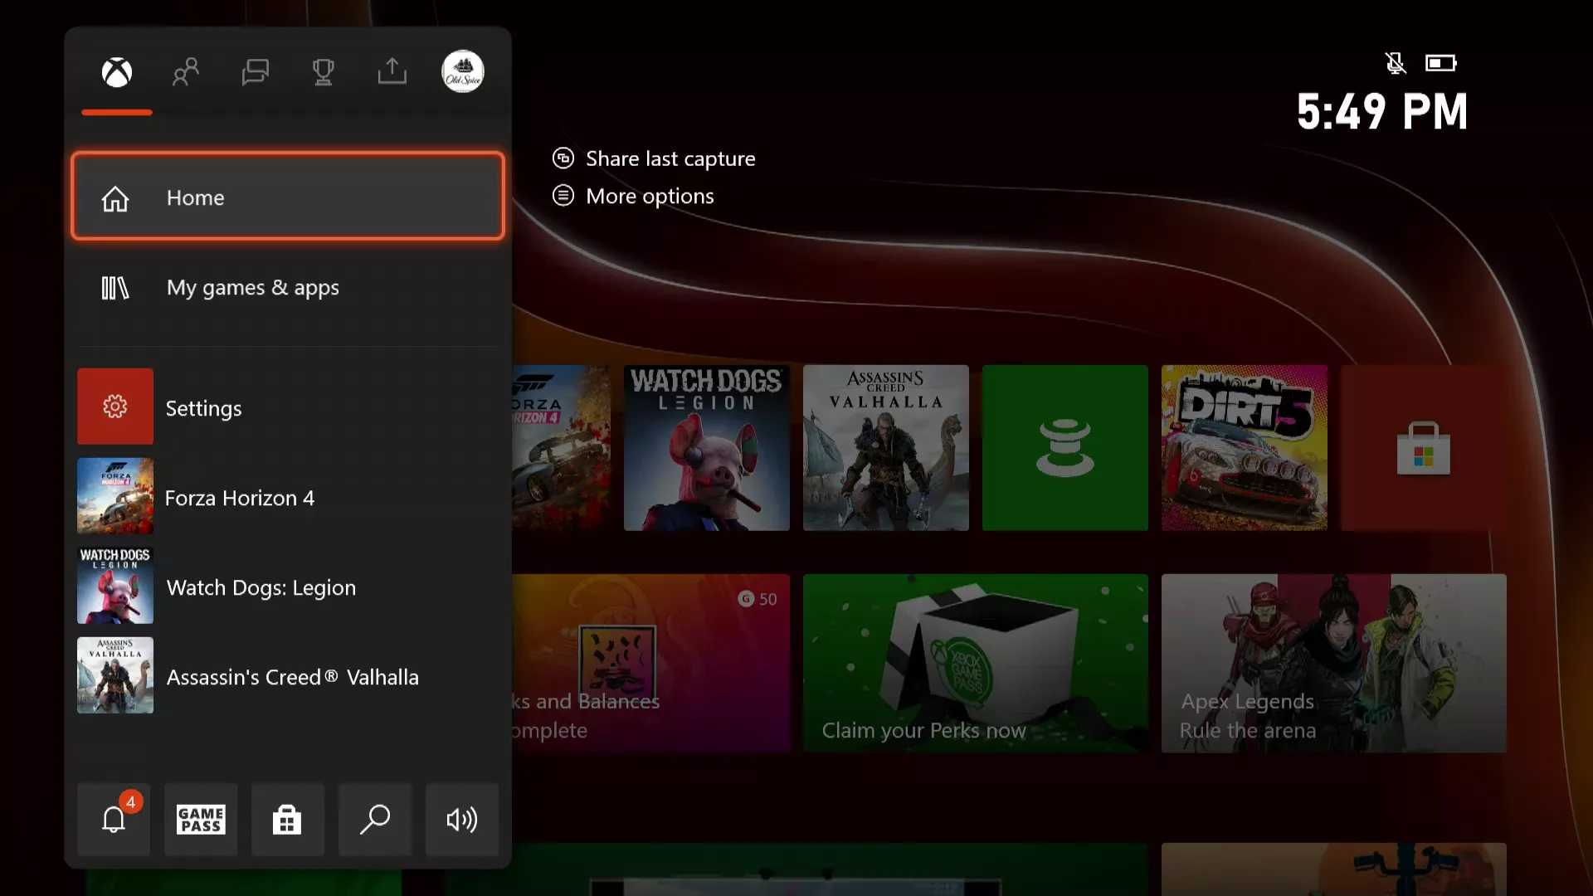Open notifications bell with 4 alerts
Screen dimensions: 1593x896
[x=114, y=820]
